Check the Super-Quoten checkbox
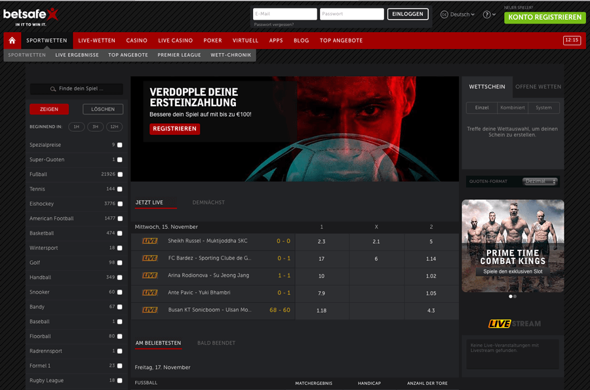This screenshot has height=390, width=590. 120,159
